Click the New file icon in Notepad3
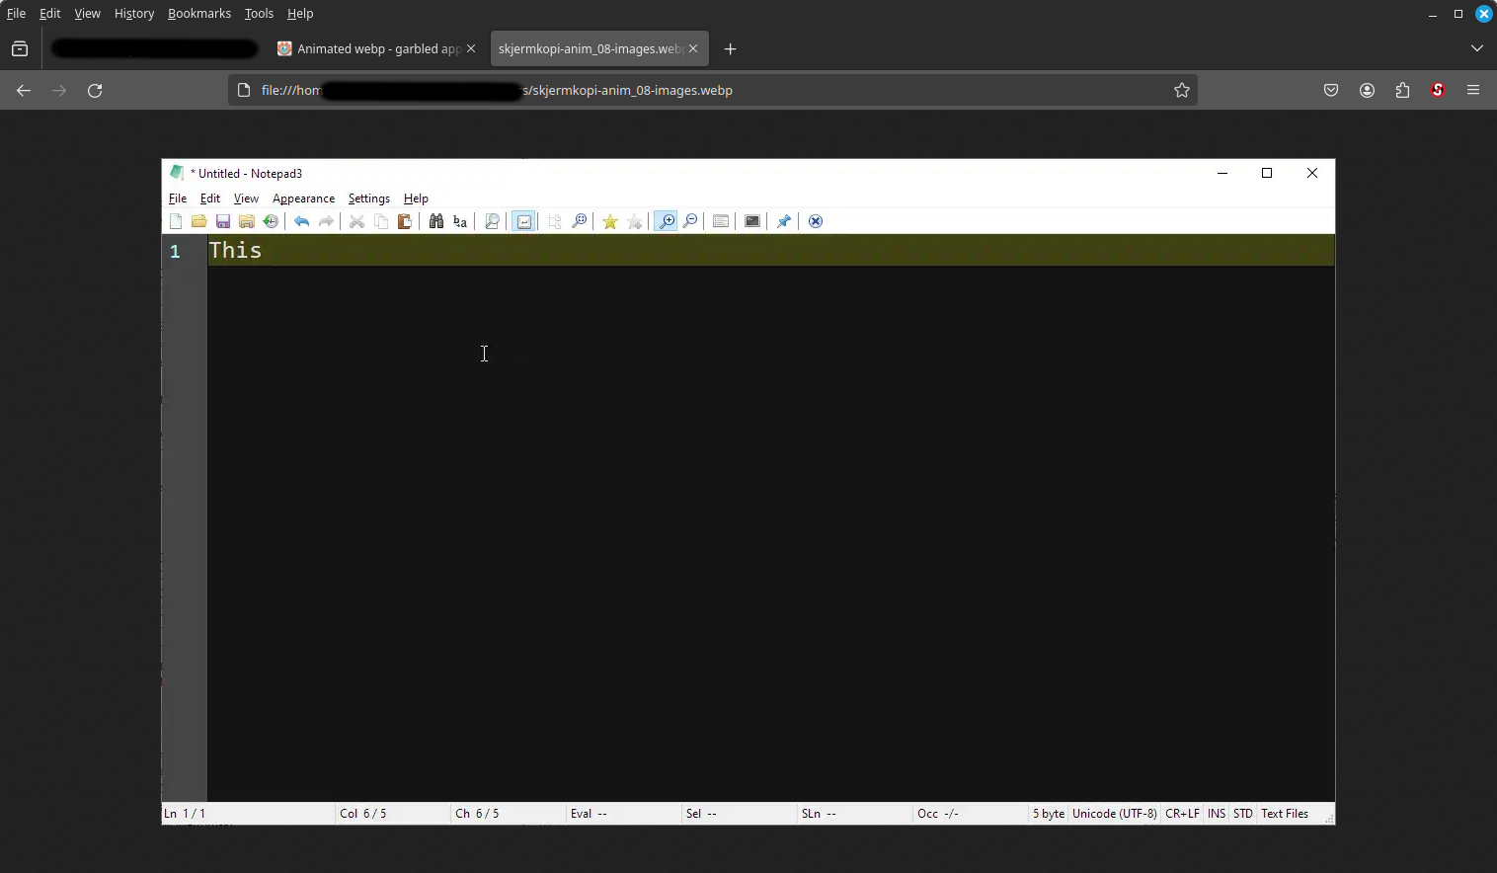 pyautogui.click(x=176, y=221)
